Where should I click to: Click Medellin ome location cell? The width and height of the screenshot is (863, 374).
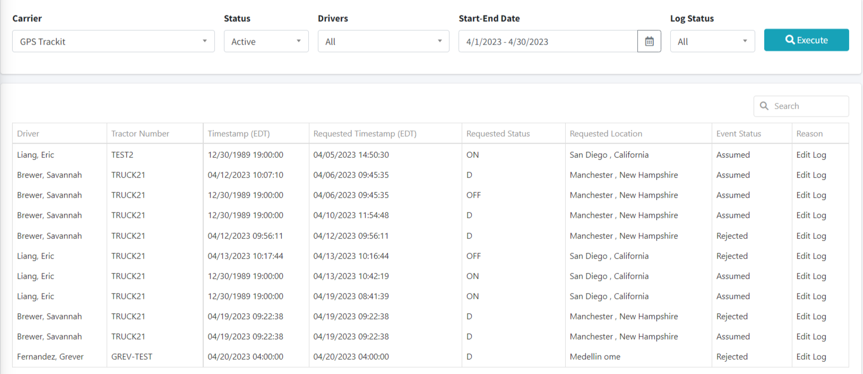pos(595,357)
